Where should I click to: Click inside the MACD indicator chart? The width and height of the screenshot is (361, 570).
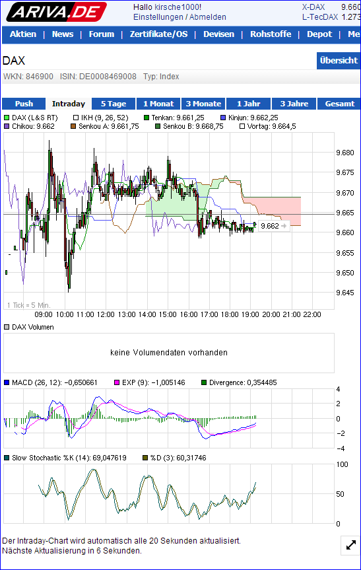point(169,418)
